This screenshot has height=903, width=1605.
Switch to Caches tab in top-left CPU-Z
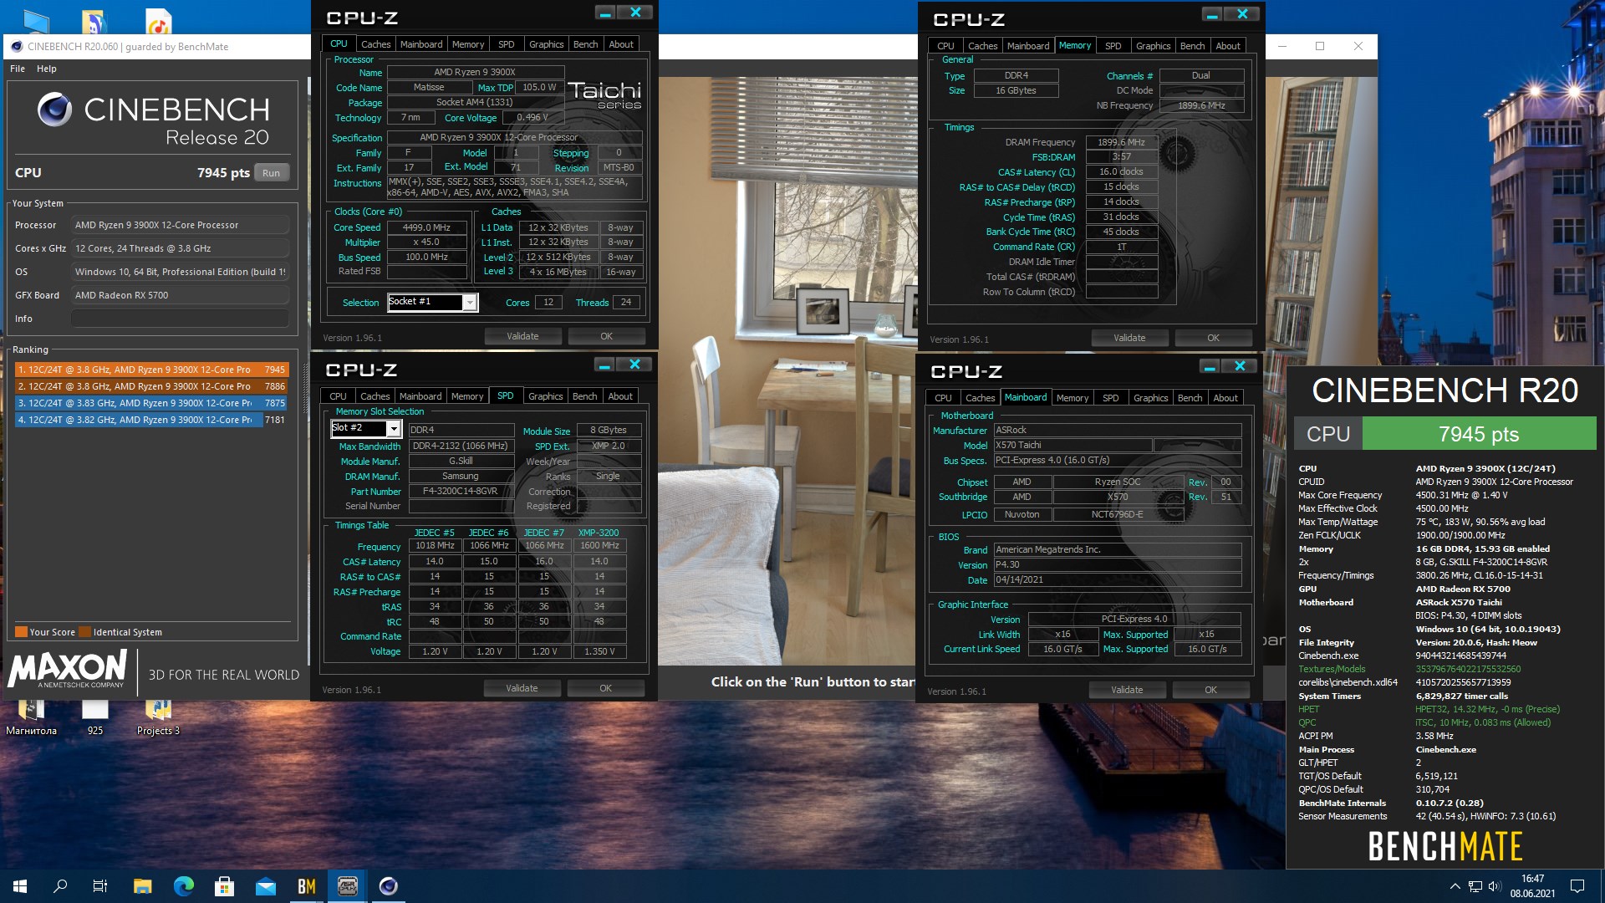pyautogui.click(x=375, y=44)
